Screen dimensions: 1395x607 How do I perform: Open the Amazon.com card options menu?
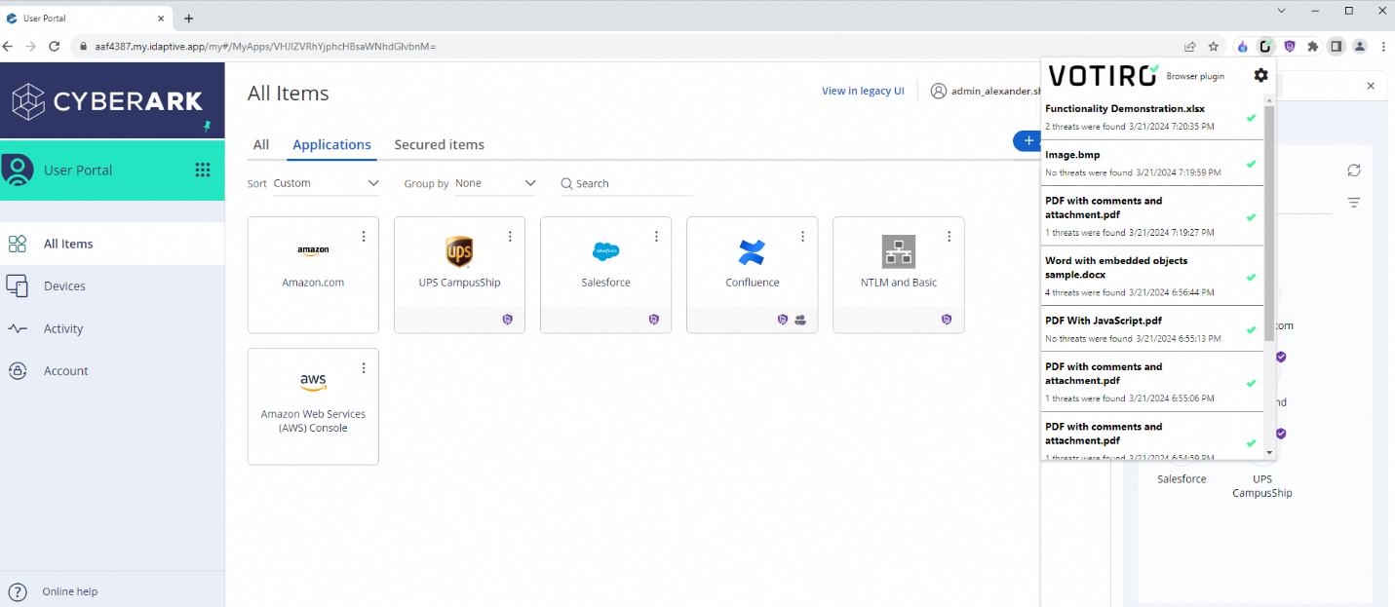pos(364,236)
